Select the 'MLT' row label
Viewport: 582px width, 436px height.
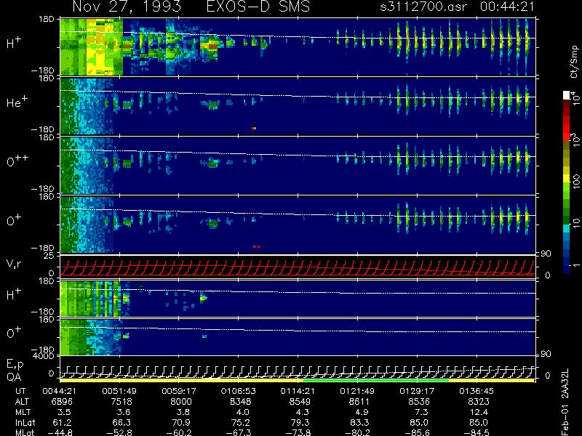coord(23,412)
